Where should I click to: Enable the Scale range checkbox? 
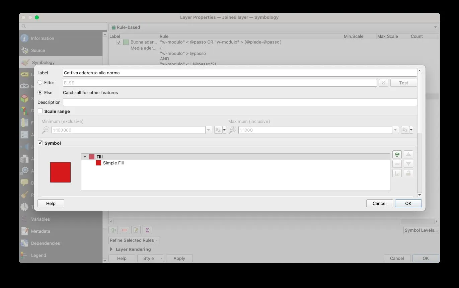[40, 111]
